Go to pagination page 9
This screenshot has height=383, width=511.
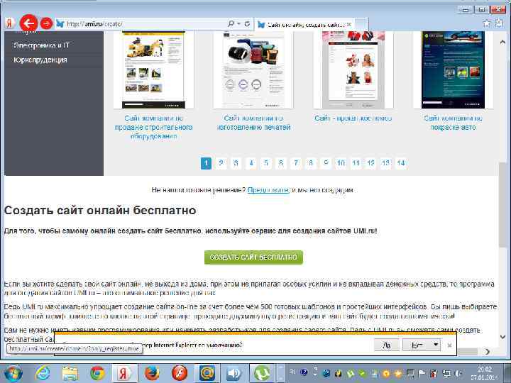326,163
